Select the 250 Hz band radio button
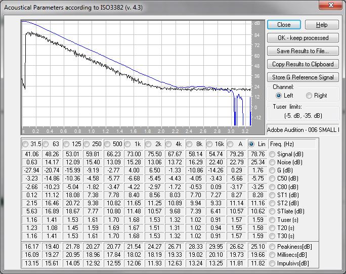346x274 pixels. (x=87, y=144)
